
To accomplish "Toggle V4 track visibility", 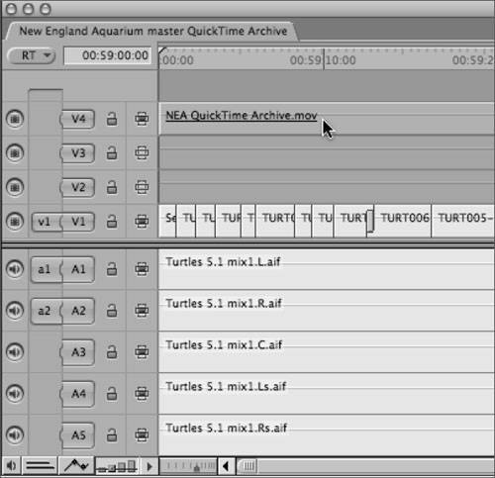I will click(x=15, y=119).
